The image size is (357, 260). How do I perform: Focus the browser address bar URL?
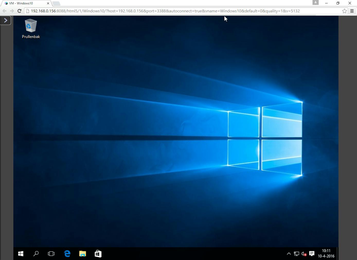click(x=165, y=11)
